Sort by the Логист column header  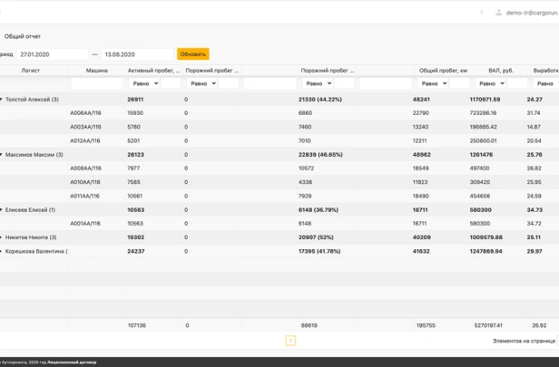pos(25,70)
